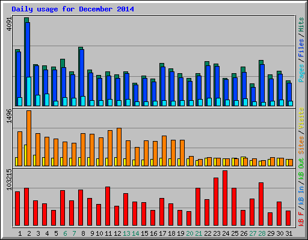Click the tallest red KB bar for day 24

(x=225, y=198)
